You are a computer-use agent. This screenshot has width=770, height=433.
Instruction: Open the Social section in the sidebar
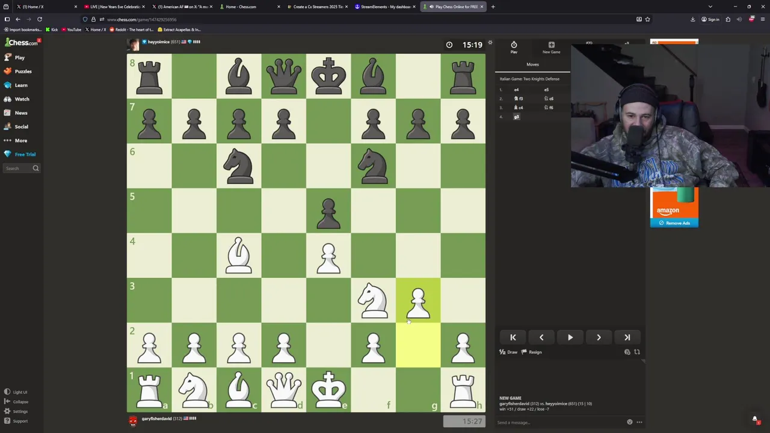16,127
